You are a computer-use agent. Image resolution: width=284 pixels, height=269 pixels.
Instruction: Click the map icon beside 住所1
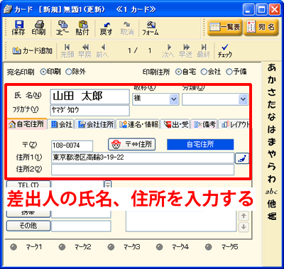click(x=242, y=158)
